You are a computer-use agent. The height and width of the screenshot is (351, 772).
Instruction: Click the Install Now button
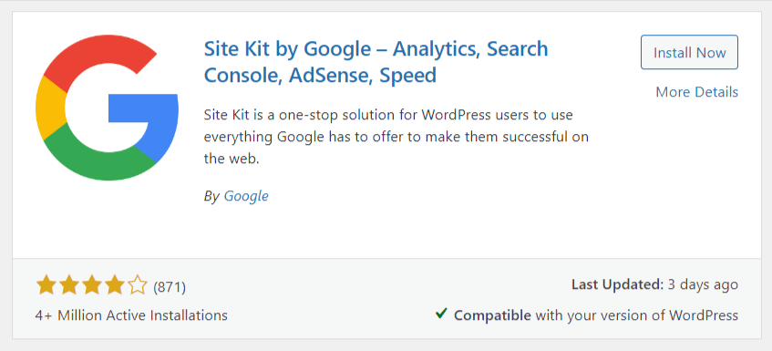(x=689, y=52)
